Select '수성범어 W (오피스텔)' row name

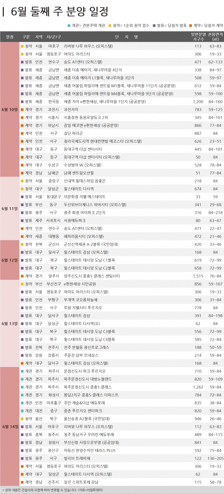coord(82,165)
